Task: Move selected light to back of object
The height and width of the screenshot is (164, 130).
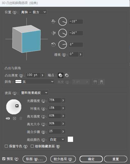Action: 8,118
